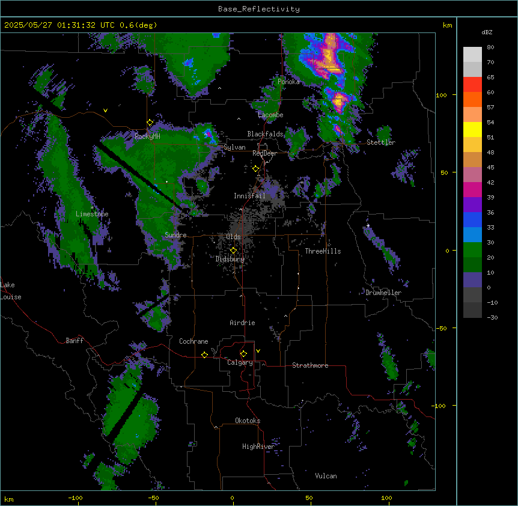Click the Drumheller city label
518x506 pixels.
(383, 293)
